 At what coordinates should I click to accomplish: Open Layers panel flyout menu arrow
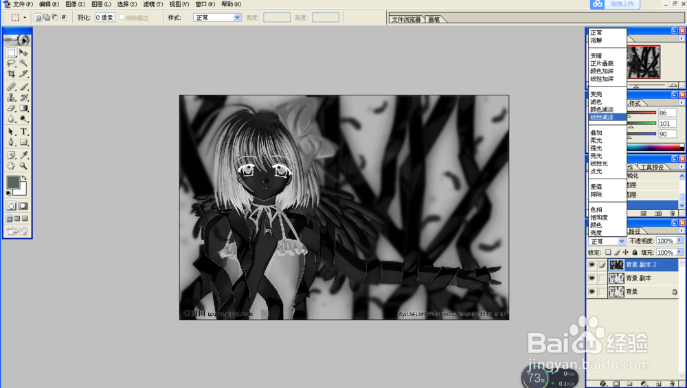pos(682,230)
